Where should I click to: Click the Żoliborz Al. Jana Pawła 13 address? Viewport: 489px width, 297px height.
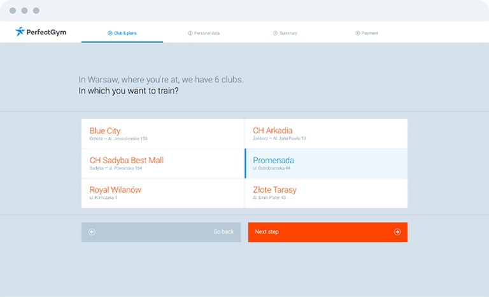tap(280, 138)
